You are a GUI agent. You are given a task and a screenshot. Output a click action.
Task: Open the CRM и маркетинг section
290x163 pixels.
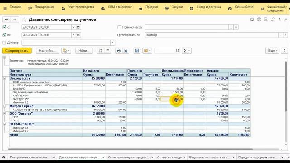tap(120, 7)
